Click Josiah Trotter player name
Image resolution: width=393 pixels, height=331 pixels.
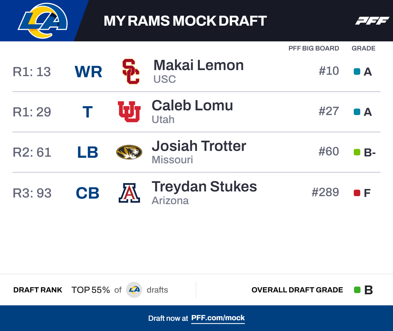199,146
